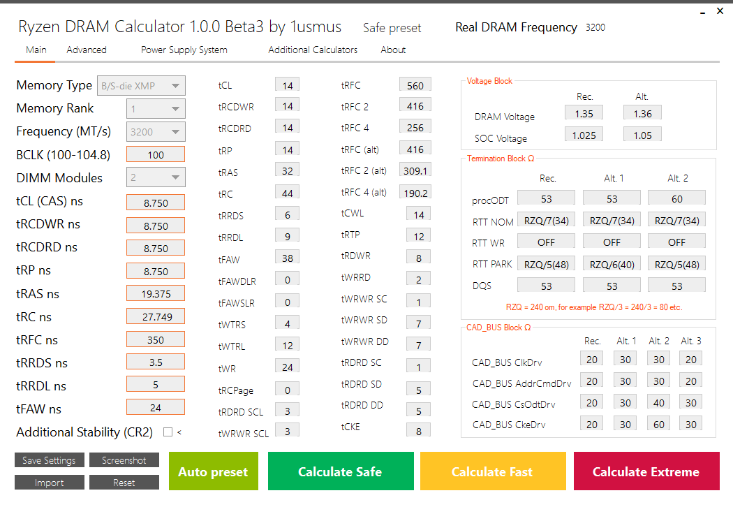Click the Calculate Extreme button
Screen dimensions: 733x507
[646, 471]
